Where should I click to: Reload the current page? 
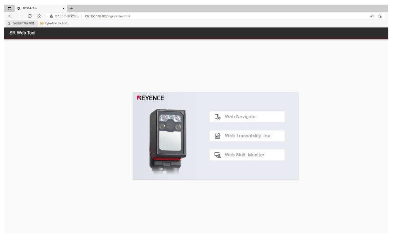click(x=30, y=16)
